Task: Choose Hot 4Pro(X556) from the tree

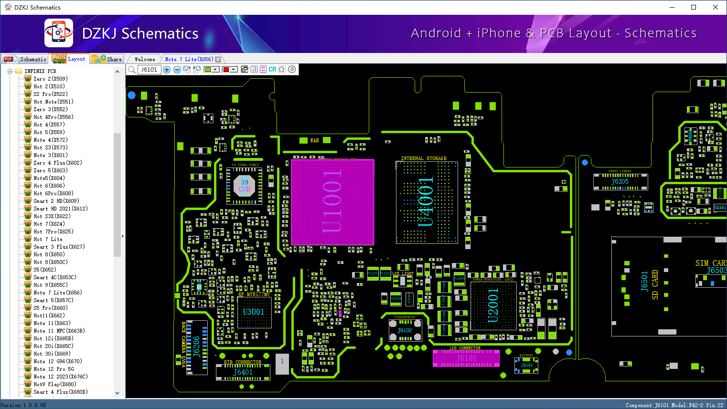Action: click(x=53, y=117)
